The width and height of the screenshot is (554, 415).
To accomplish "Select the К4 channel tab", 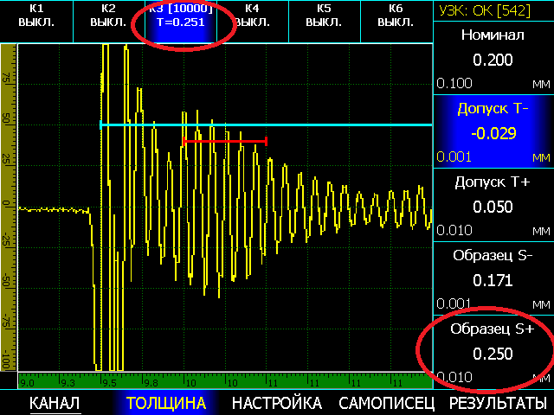I will (x=253, y=21).
